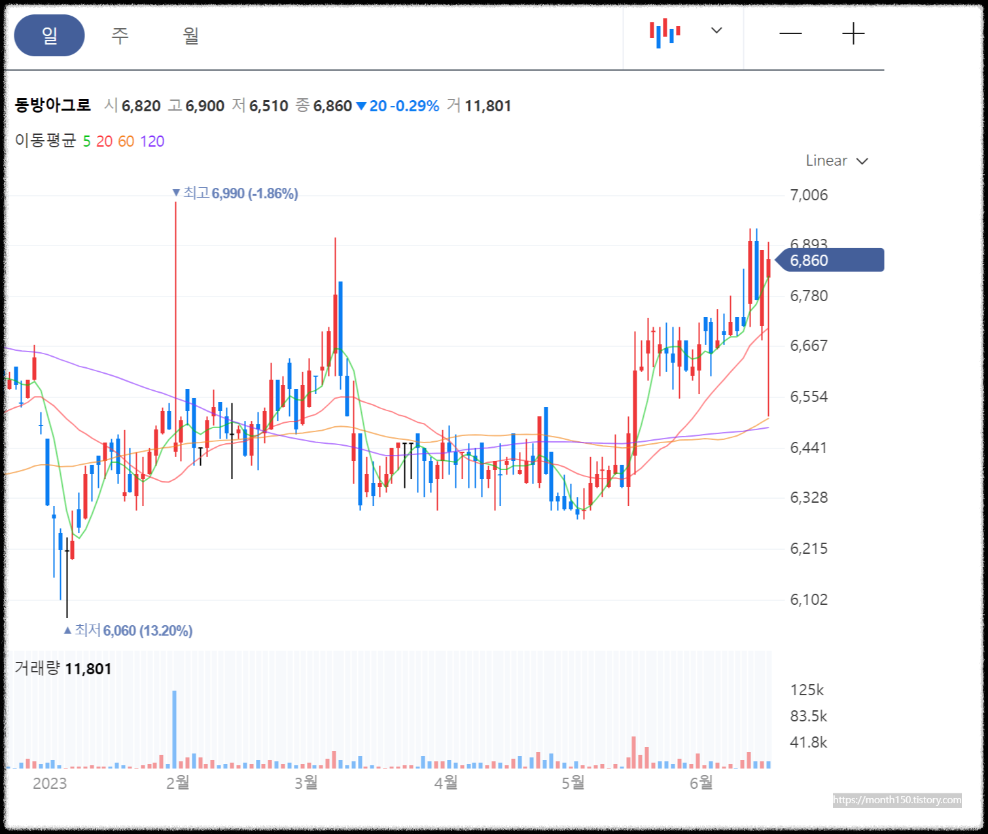Viewport: 988px width, 834px height.
Task: Click the 83.5k volume axis label
Action: [x=809, y=716]
